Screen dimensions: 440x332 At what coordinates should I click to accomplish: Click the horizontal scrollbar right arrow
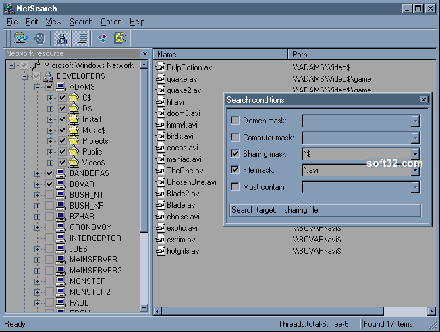coord(431,311)
